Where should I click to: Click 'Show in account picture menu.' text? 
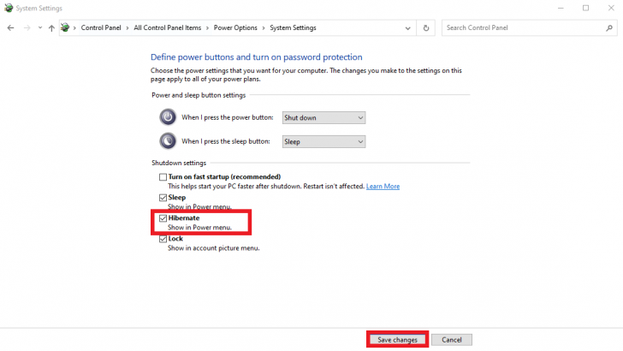point(214,248)
